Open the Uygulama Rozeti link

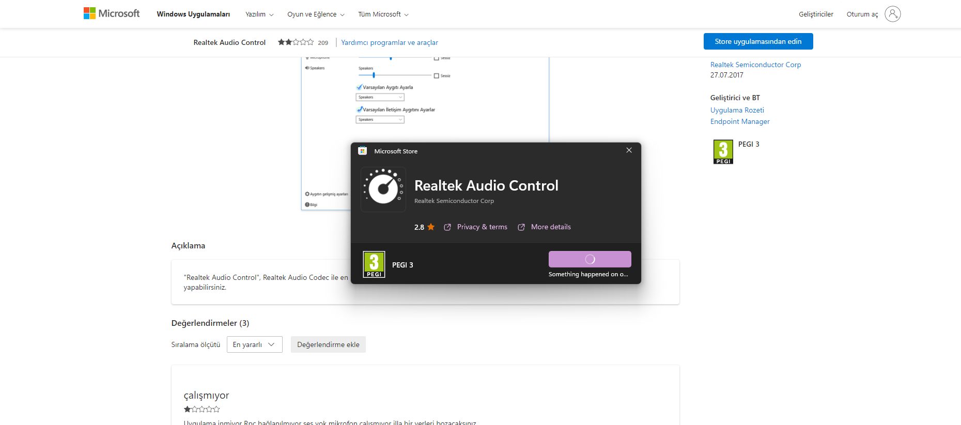(737, 110)
